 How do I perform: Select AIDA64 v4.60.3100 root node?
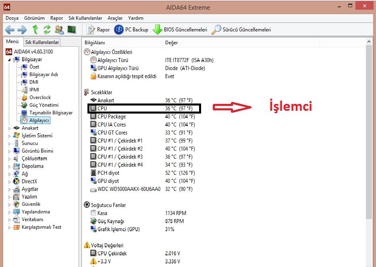29,52
